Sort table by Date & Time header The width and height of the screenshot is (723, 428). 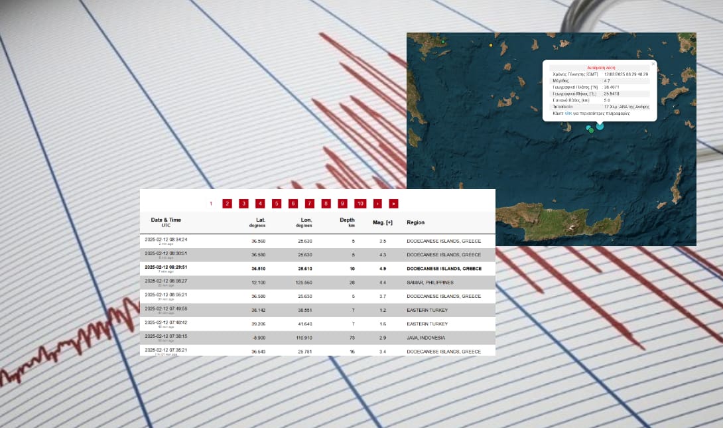(x=166, y=222)
